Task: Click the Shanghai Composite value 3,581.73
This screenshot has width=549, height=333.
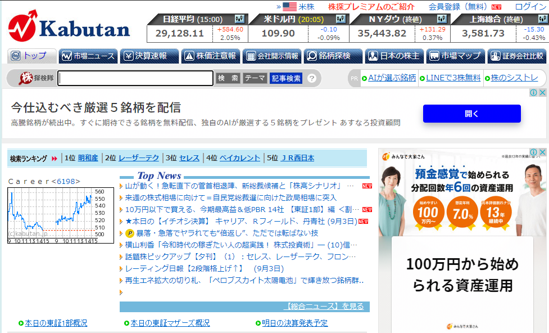Action: coord(483,34)
